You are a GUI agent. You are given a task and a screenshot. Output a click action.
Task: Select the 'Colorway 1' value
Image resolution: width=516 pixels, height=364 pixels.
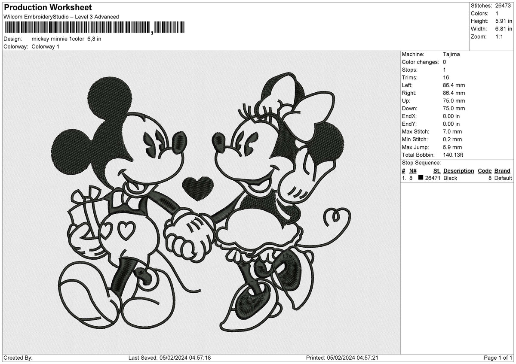(x=46, y=46)
